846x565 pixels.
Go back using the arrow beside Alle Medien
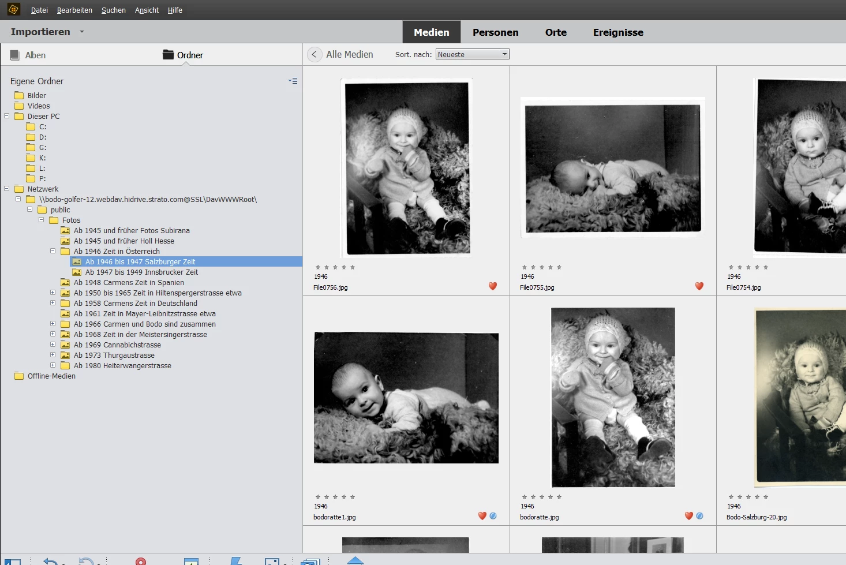point(314,54)
